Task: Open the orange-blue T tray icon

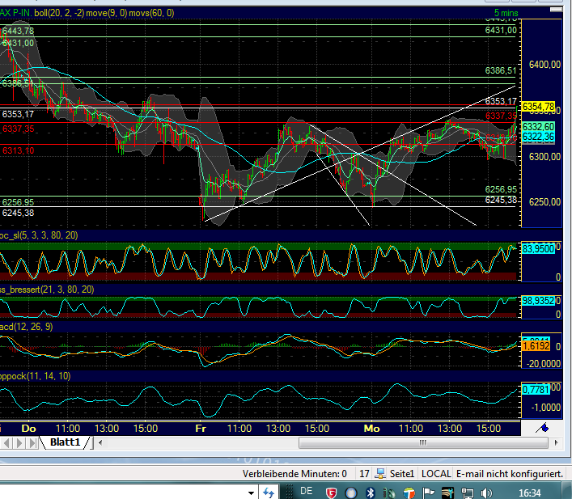Action: [409, 493]
